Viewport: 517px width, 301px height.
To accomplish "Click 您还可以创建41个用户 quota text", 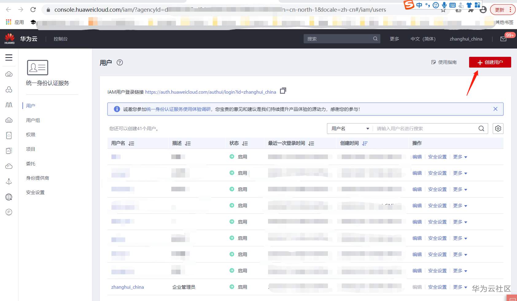I will click(x=134, y=128).
